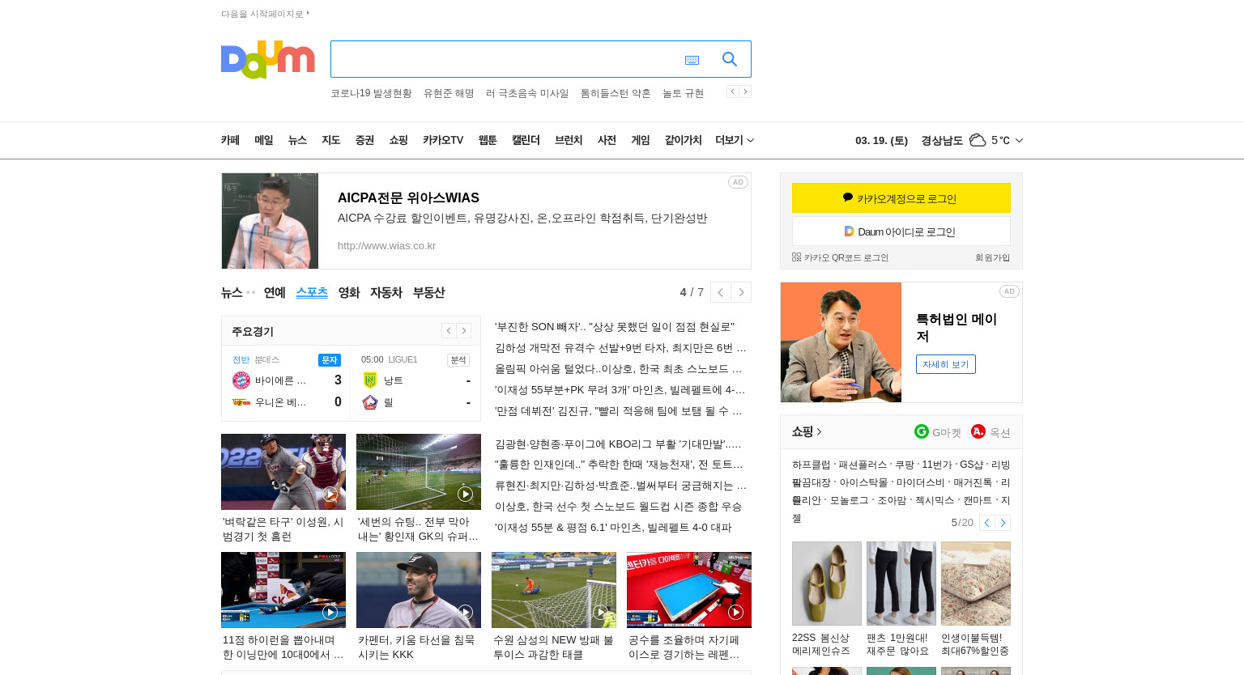
Task: Show previous trending keywords arrow
Action: (x=732, y=91)
